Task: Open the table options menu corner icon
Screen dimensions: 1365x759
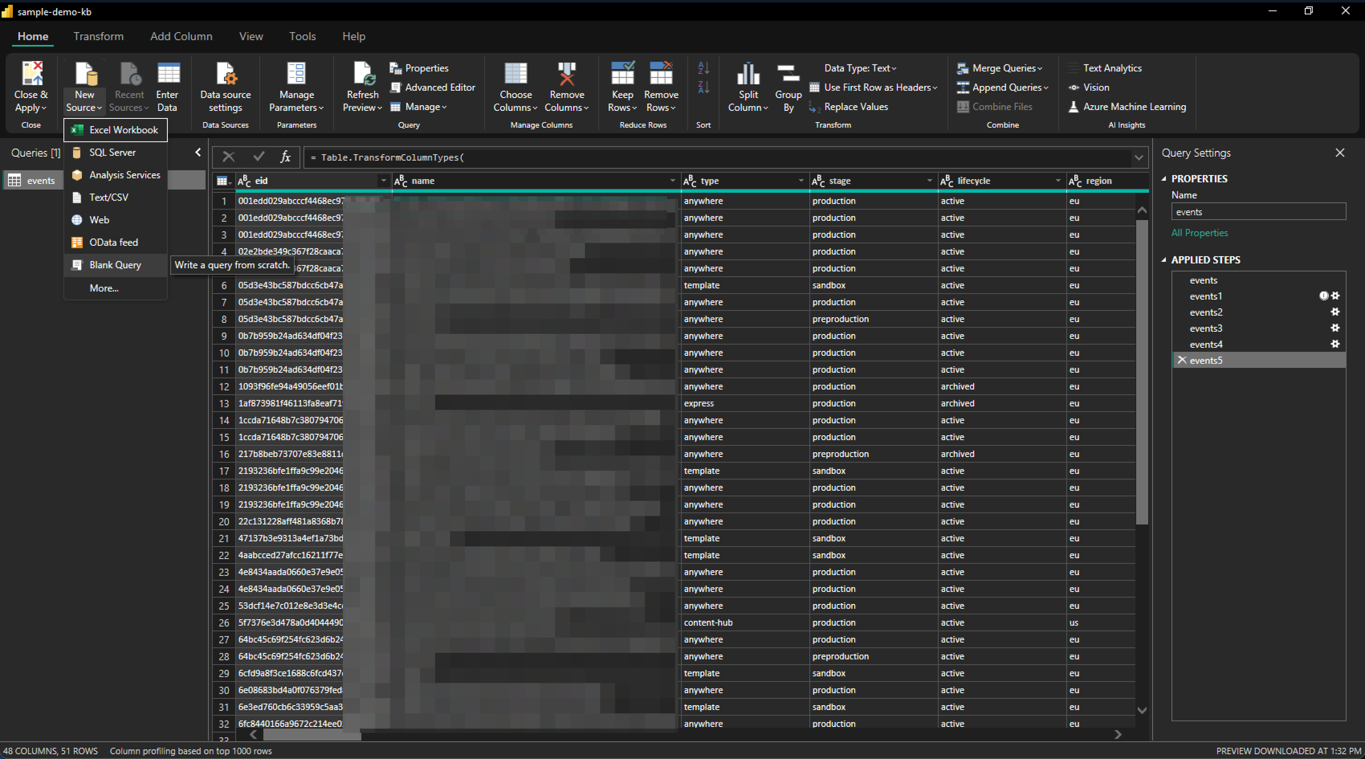Action: 223,181
